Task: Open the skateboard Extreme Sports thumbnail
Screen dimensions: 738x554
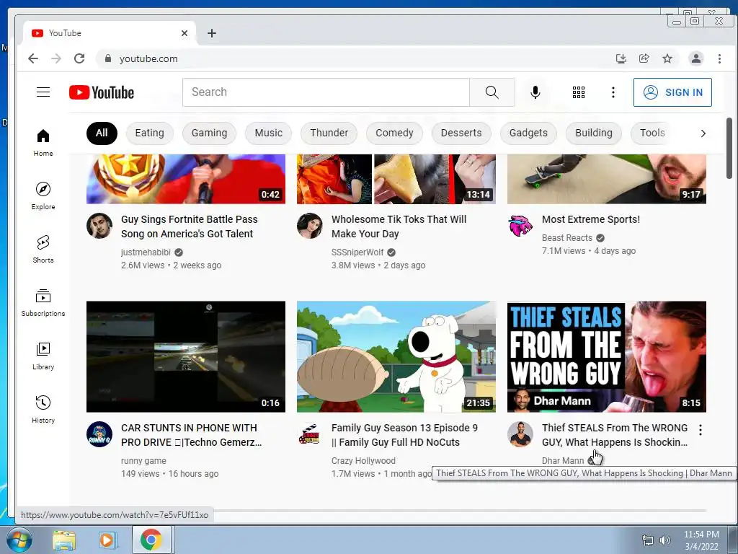Action: (607, 179)
